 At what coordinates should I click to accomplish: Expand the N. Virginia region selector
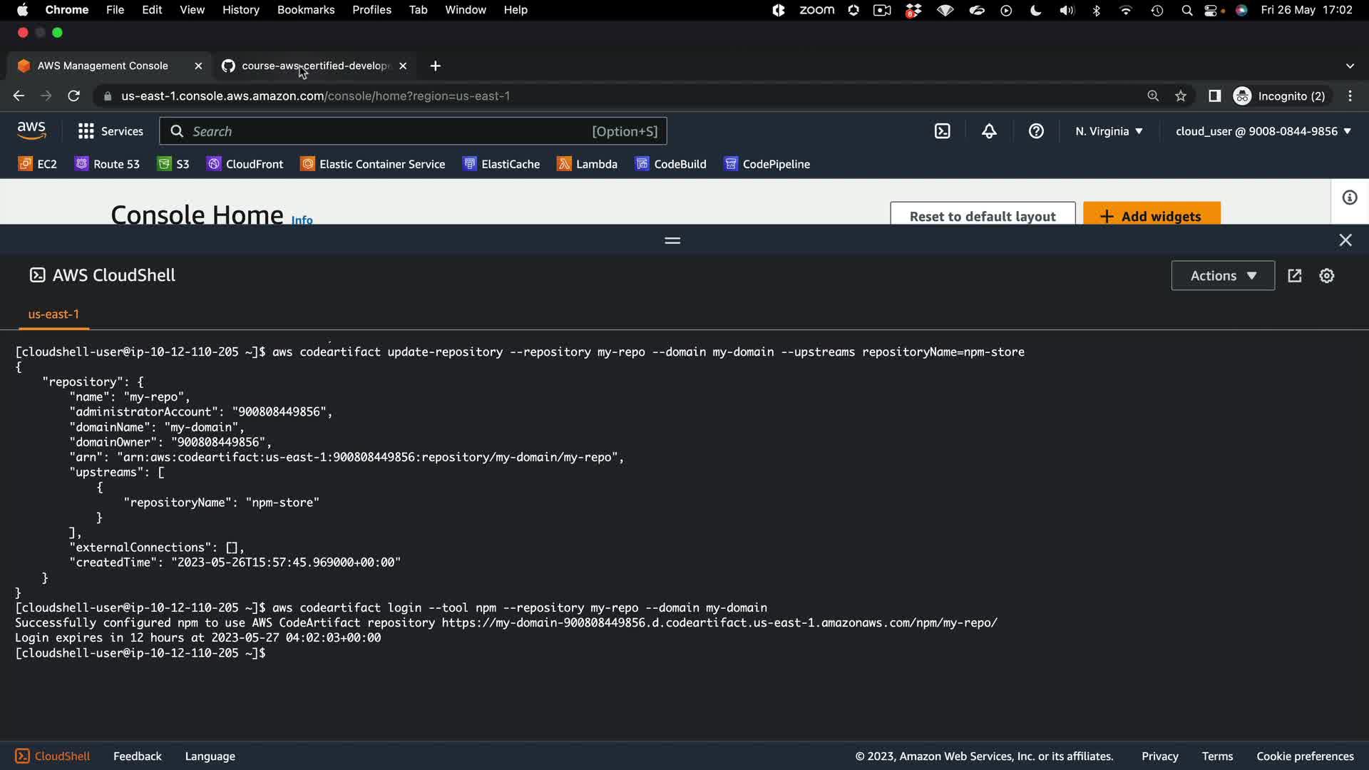[1109, 131]
